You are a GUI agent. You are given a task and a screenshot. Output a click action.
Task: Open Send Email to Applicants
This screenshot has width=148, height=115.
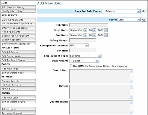18,43
